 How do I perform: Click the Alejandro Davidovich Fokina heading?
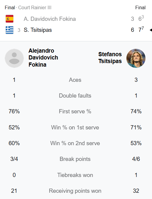point(43,58)
